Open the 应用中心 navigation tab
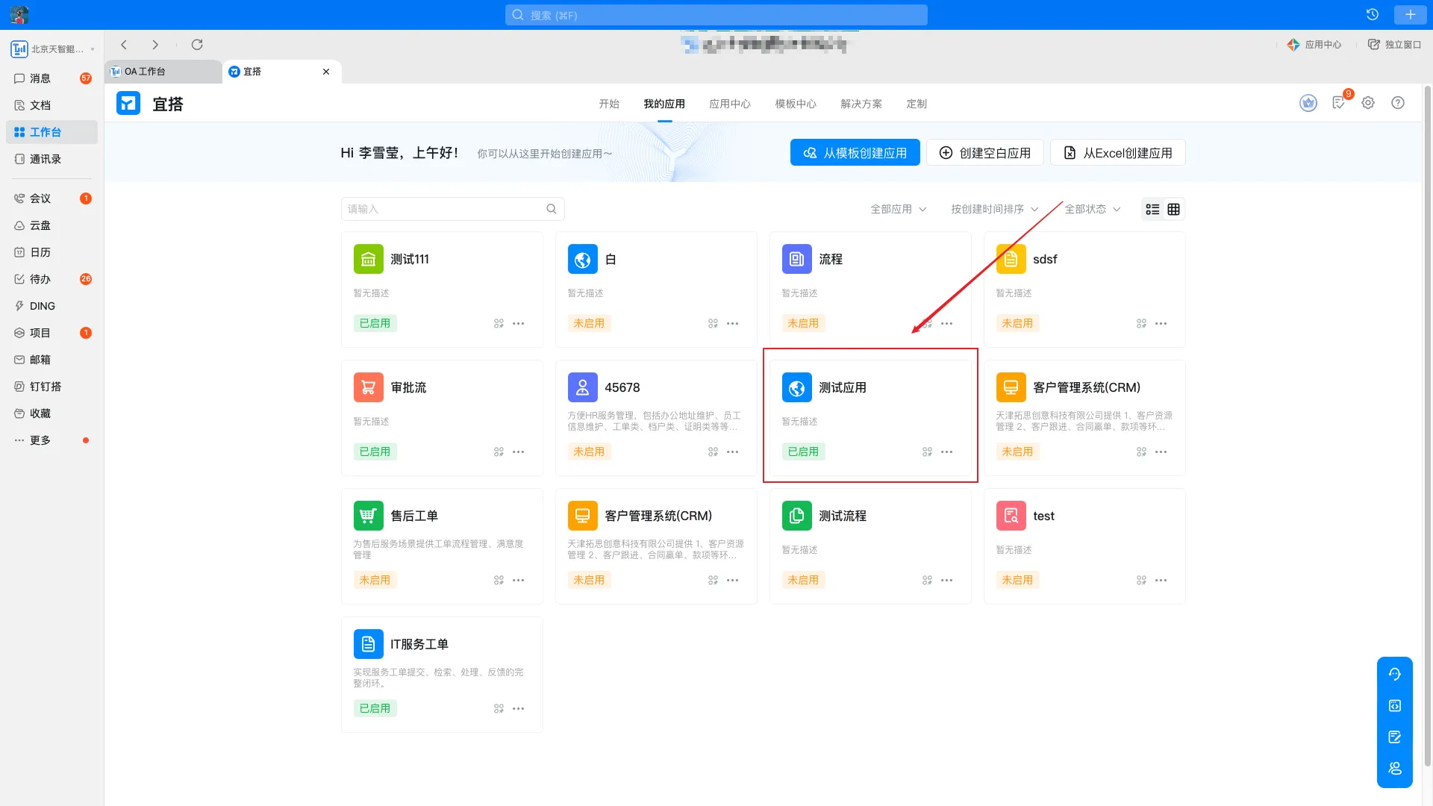 tap(729, 104)
